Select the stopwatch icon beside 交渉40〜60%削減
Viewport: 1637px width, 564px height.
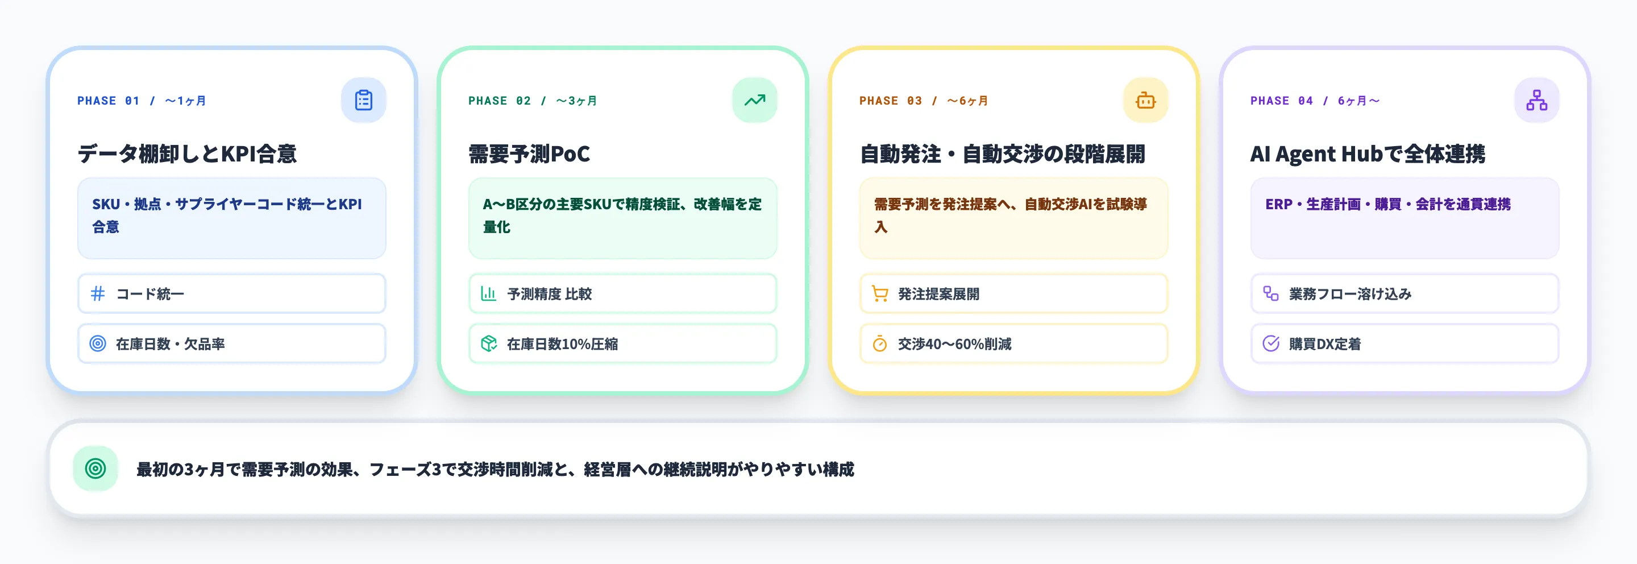coord(879,343)
